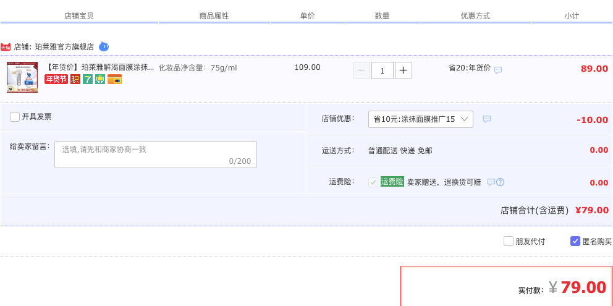Click the green 运费险 label tag
Image resolution: width=613 pixels, height=306 pixels.
click(x=392, y=182)
